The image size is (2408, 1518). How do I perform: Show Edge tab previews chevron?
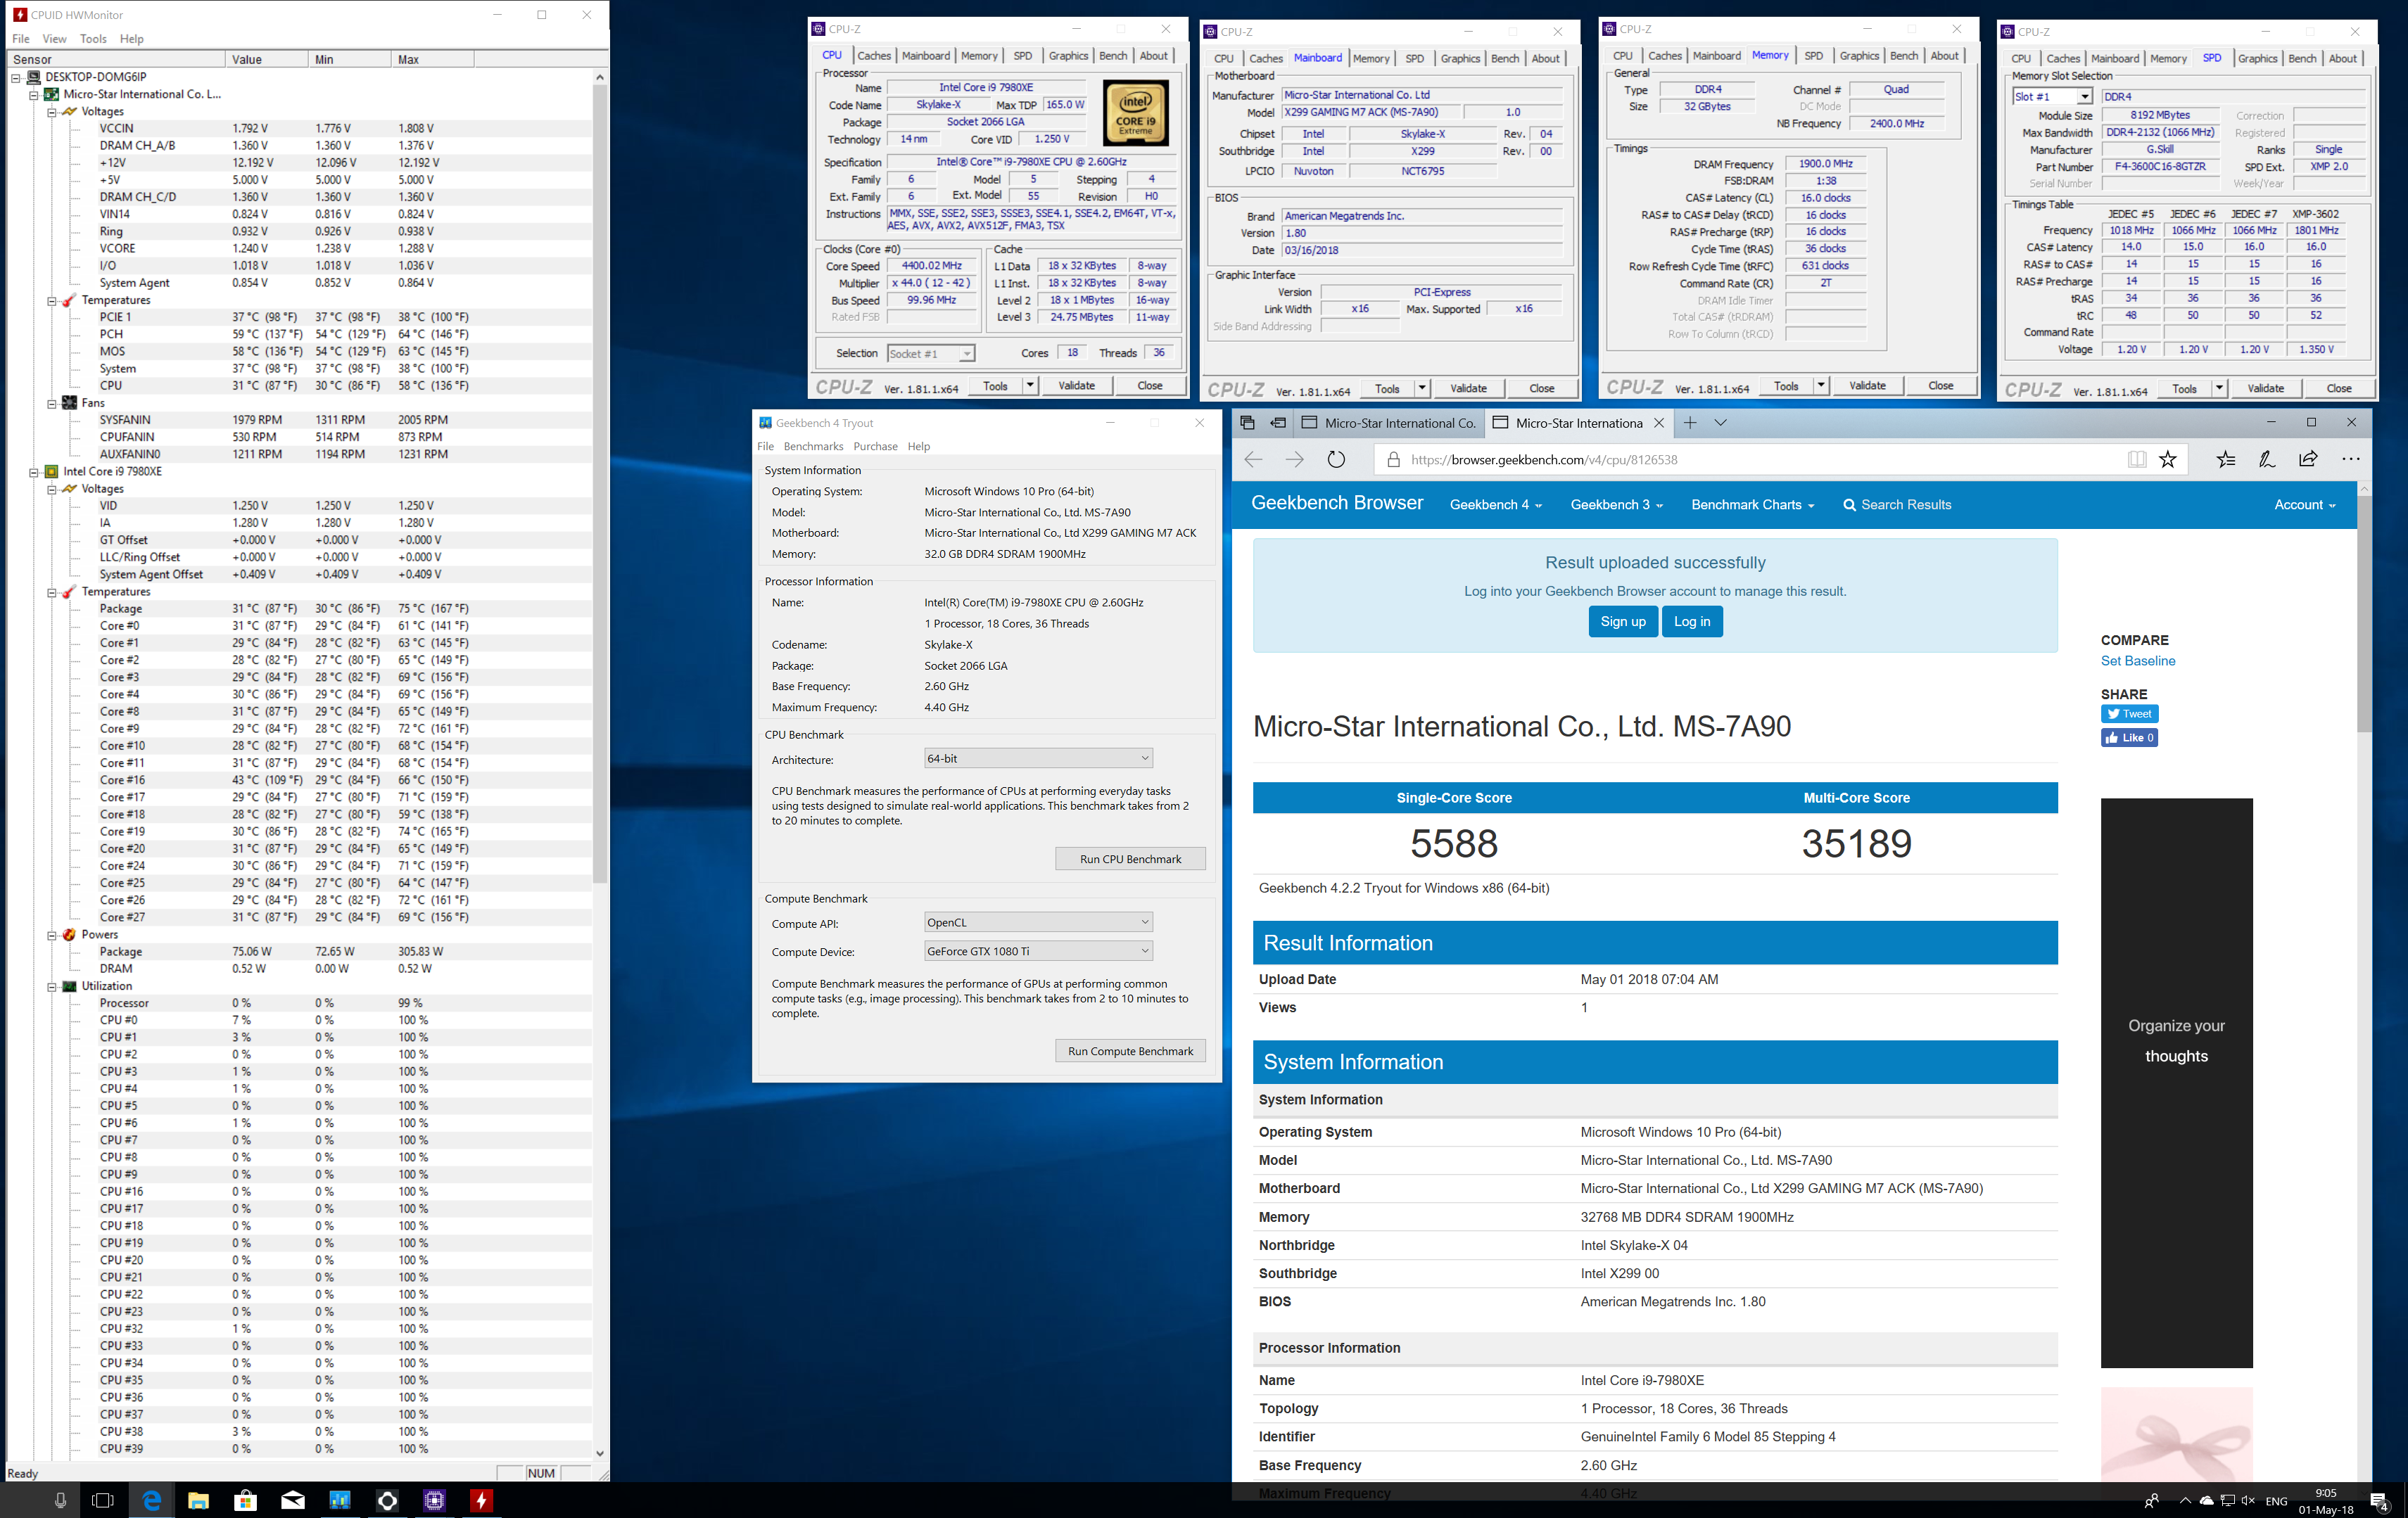pyautogui.click(x=1721, y=423)
